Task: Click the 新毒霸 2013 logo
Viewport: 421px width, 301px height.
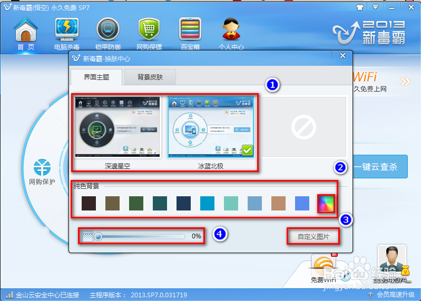Action: 369,33
